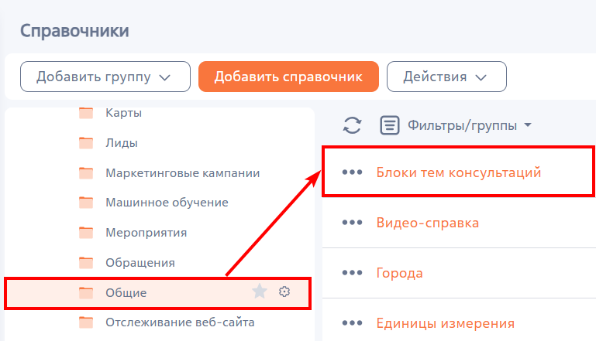Open the Видео-справка lookup
The height and width of the screenshot is (341, 596).
point(427,223)
